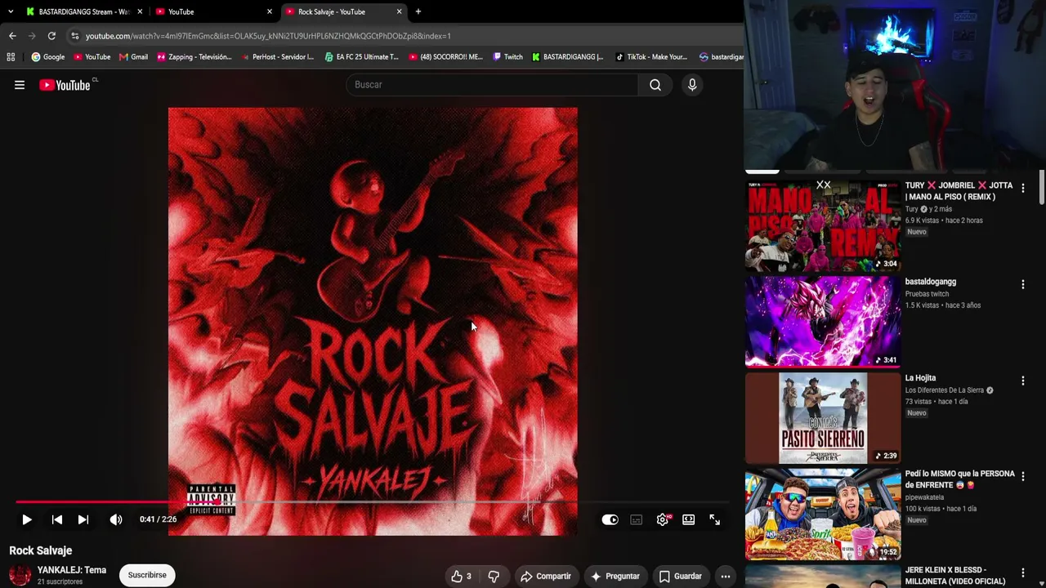This screenshot has width=1046, height=588.
Task: Toggle the autoplay switch
Action: click(x=610, y=519)
